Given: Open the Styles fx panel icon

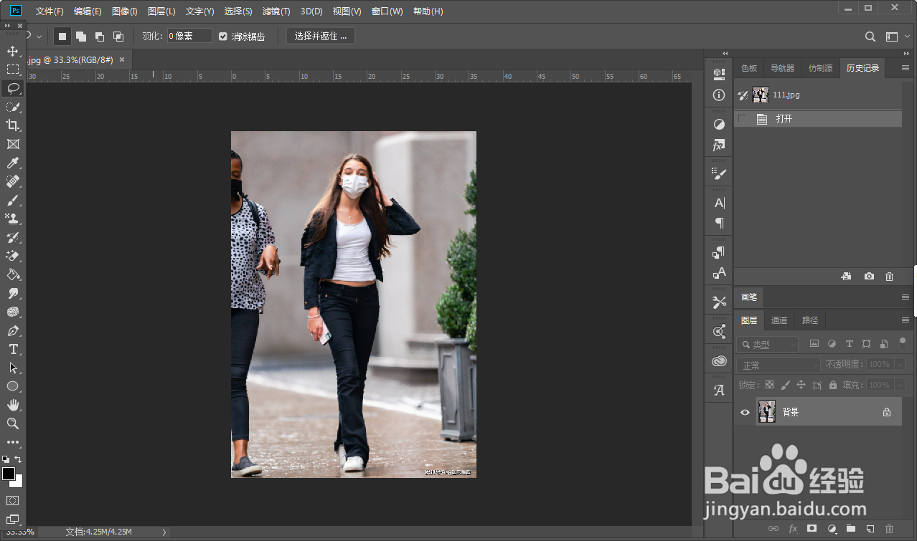Looking at the screenshot, I should [719, 145].
